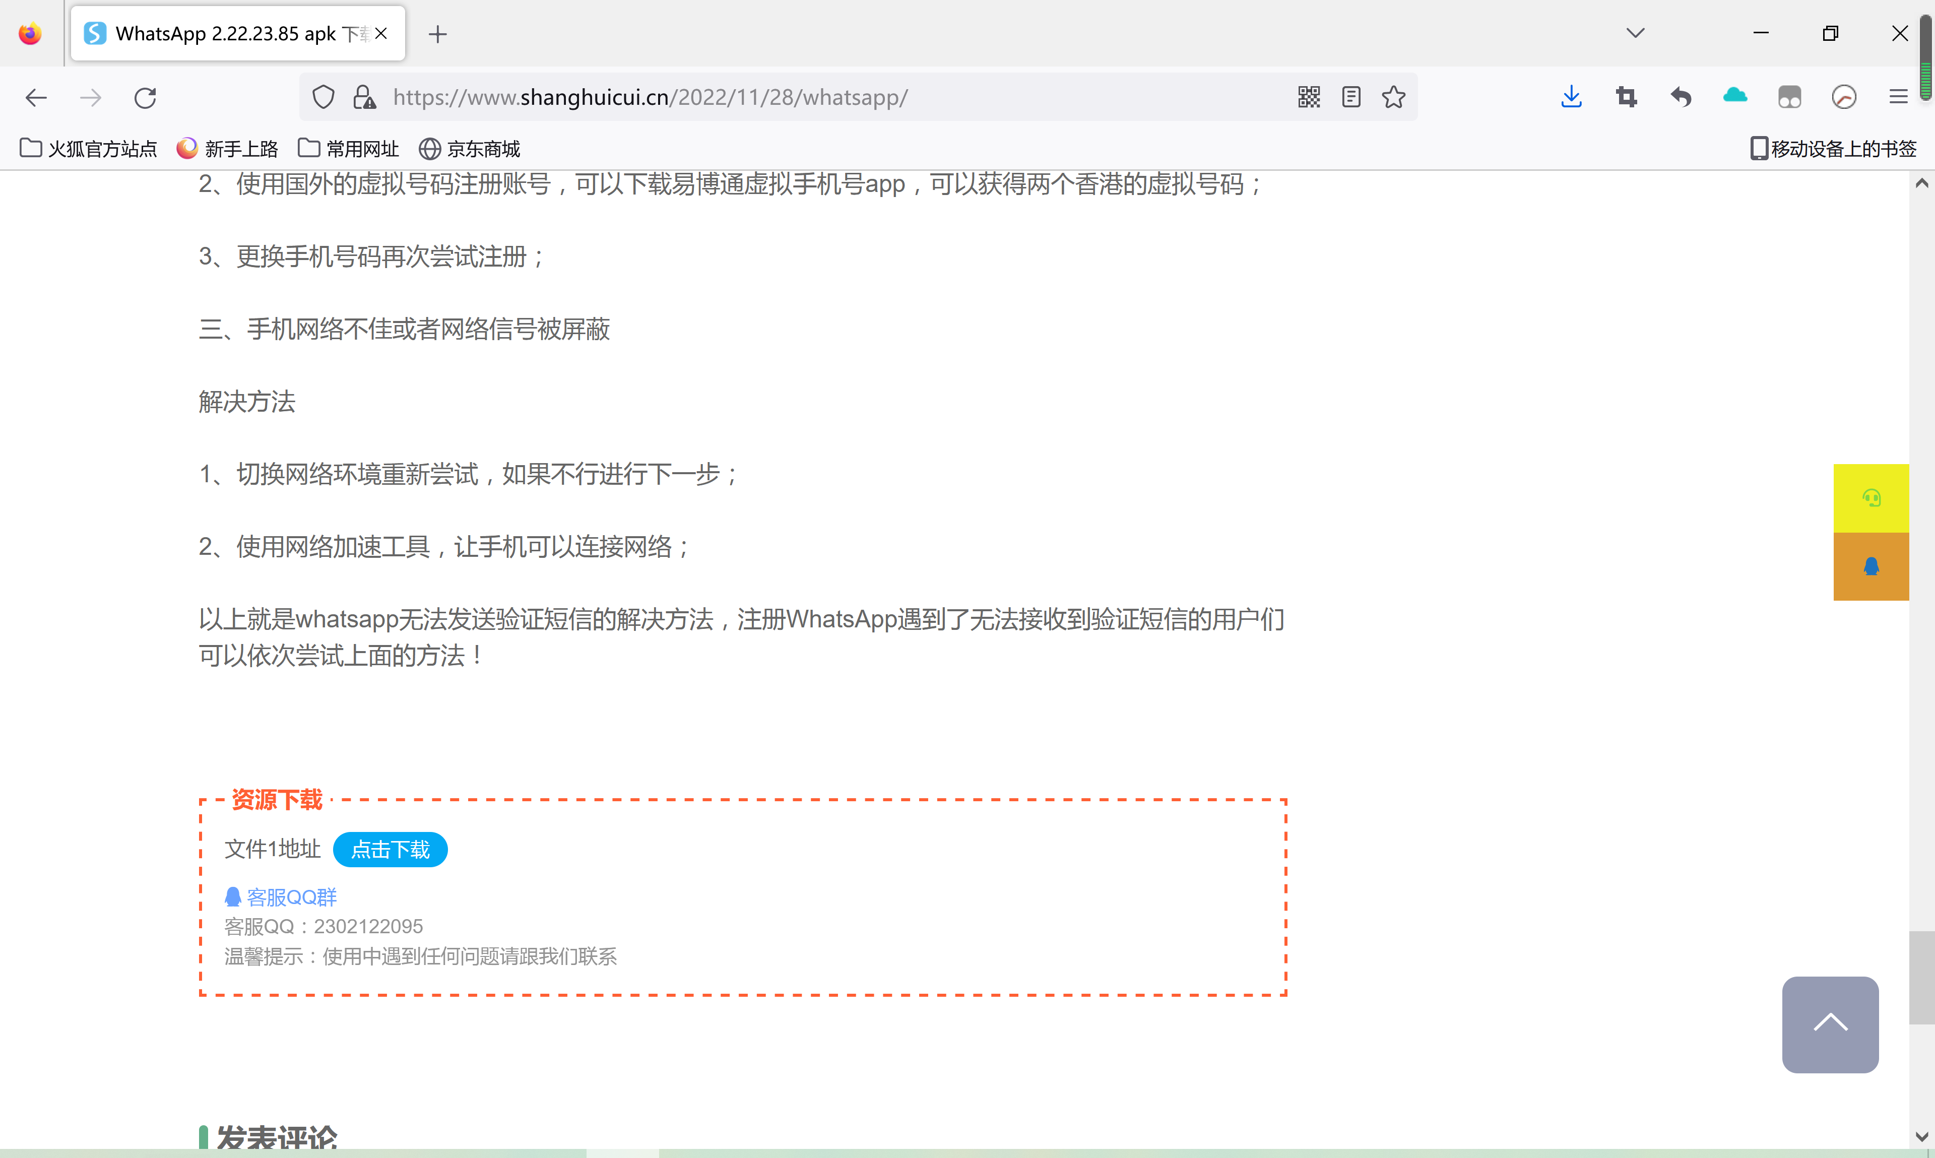The image size is (1935, 1158).
Task: Open a new tab
Action: point(438,34)
